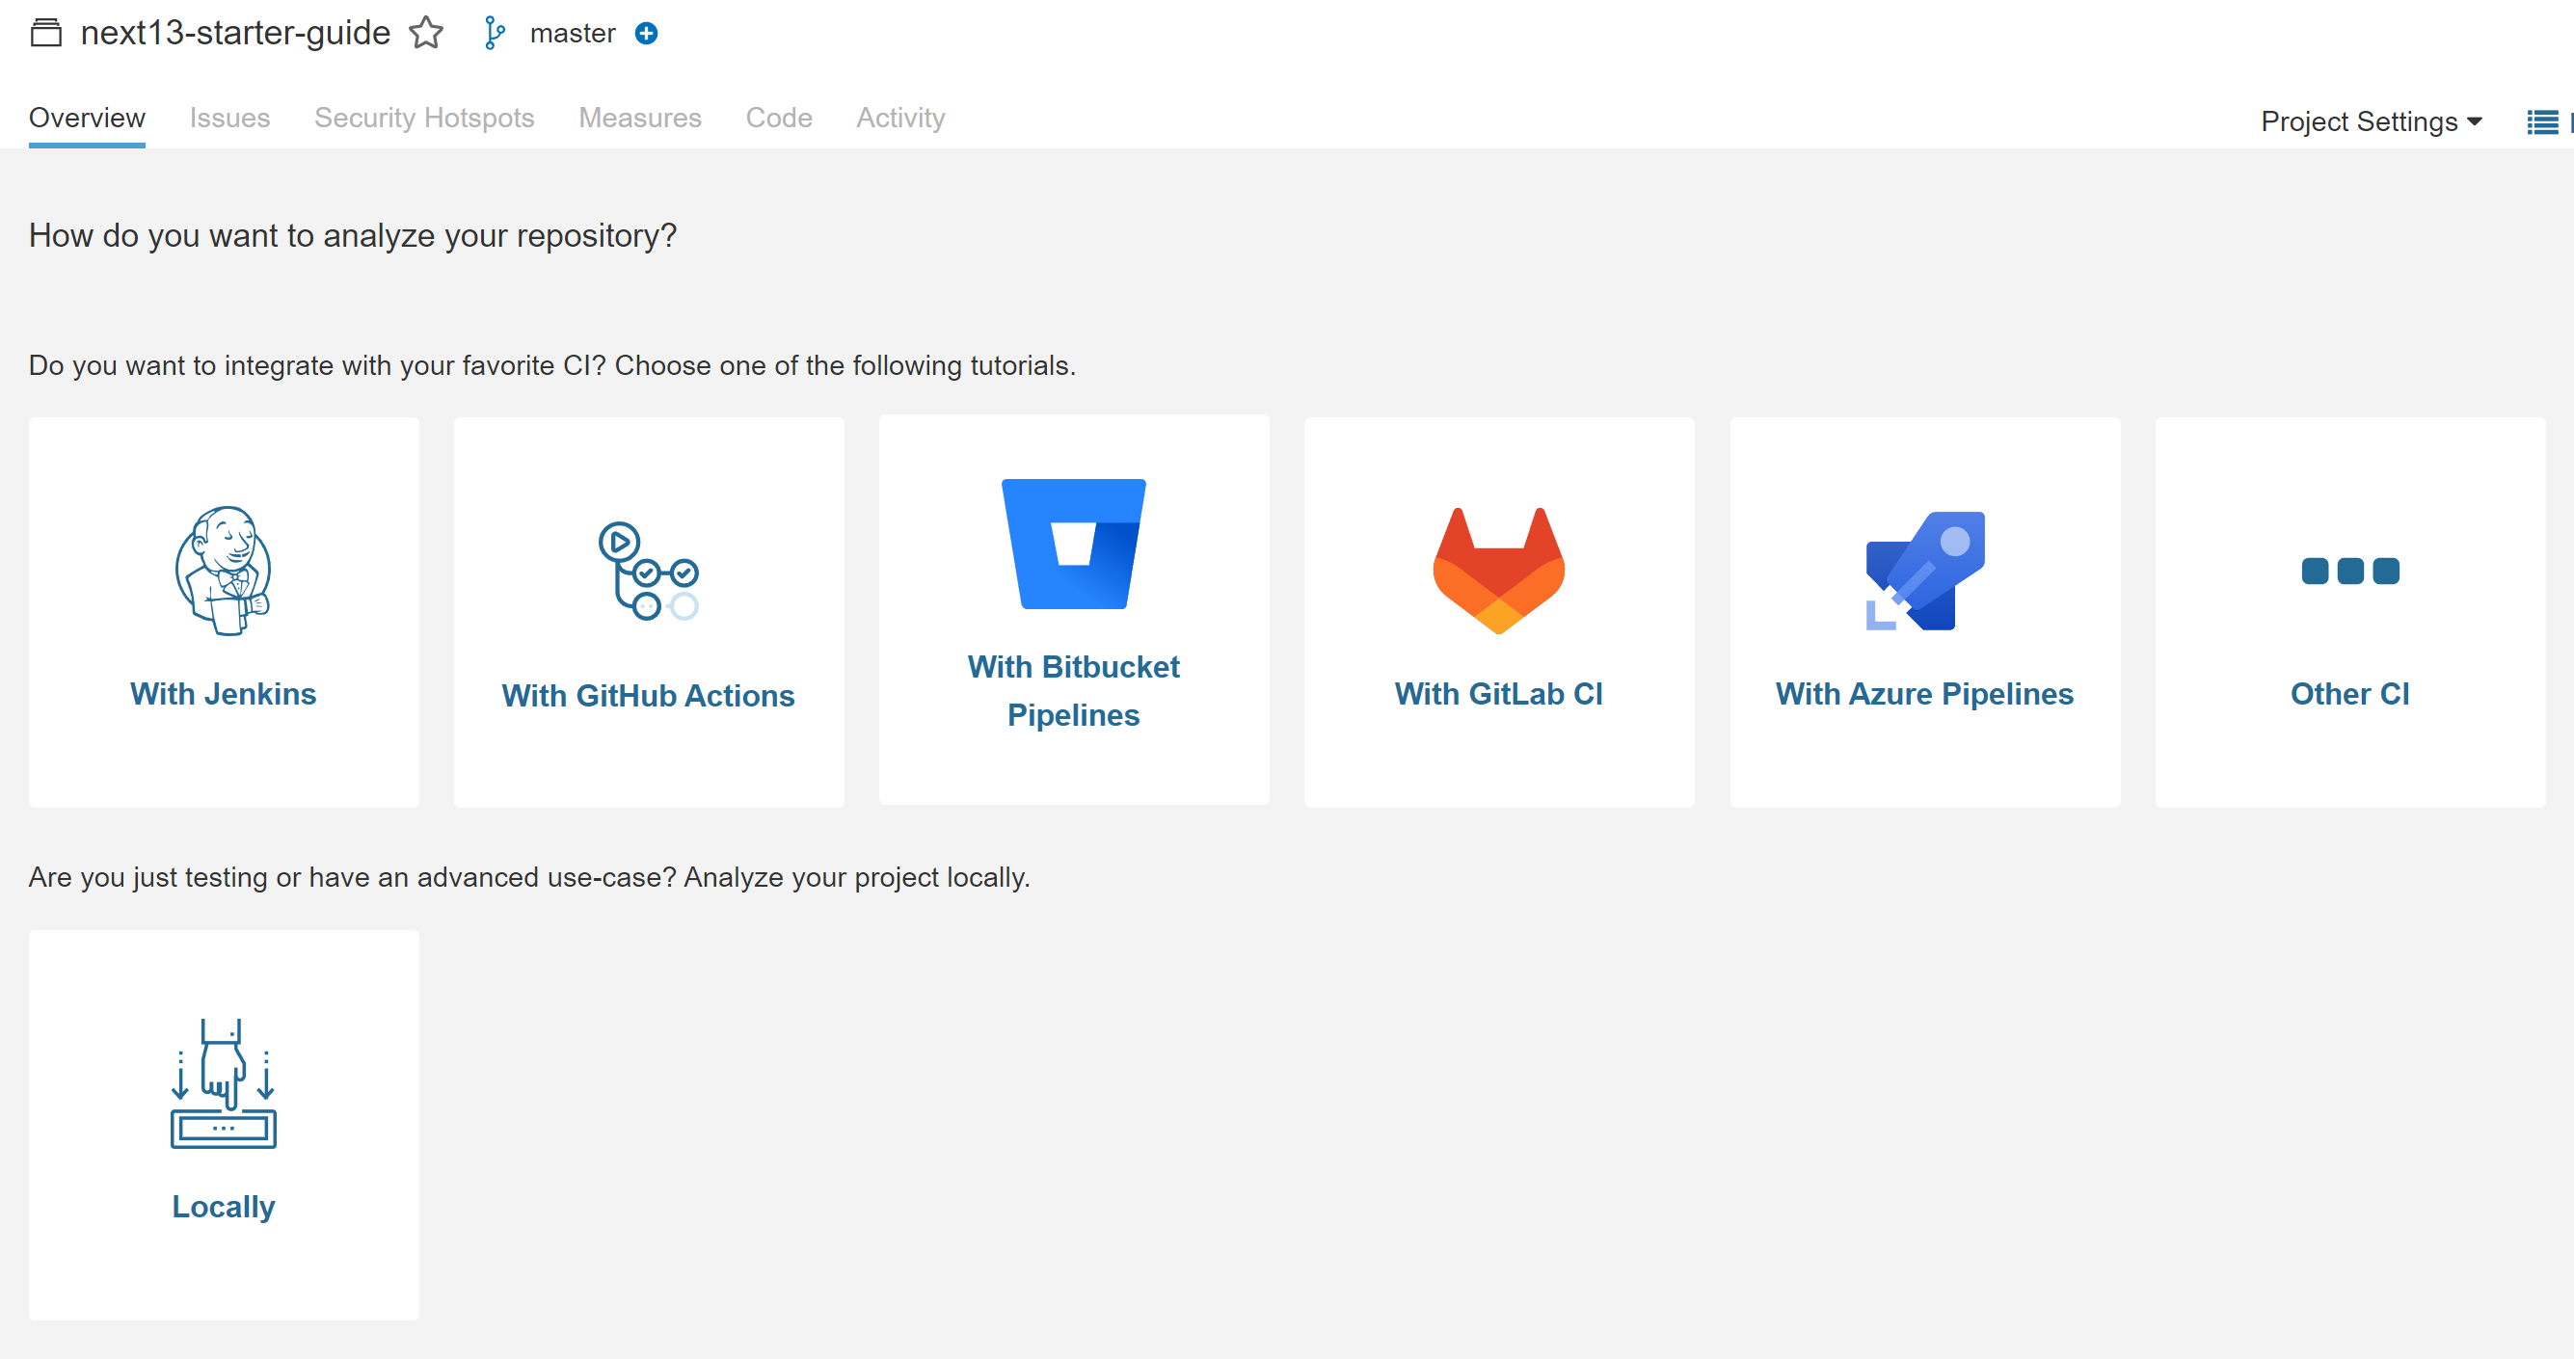The height and width of the screenshot is (1359, 2574).
Task: Click the branch icon next to master
Action: tap(493, 33)
